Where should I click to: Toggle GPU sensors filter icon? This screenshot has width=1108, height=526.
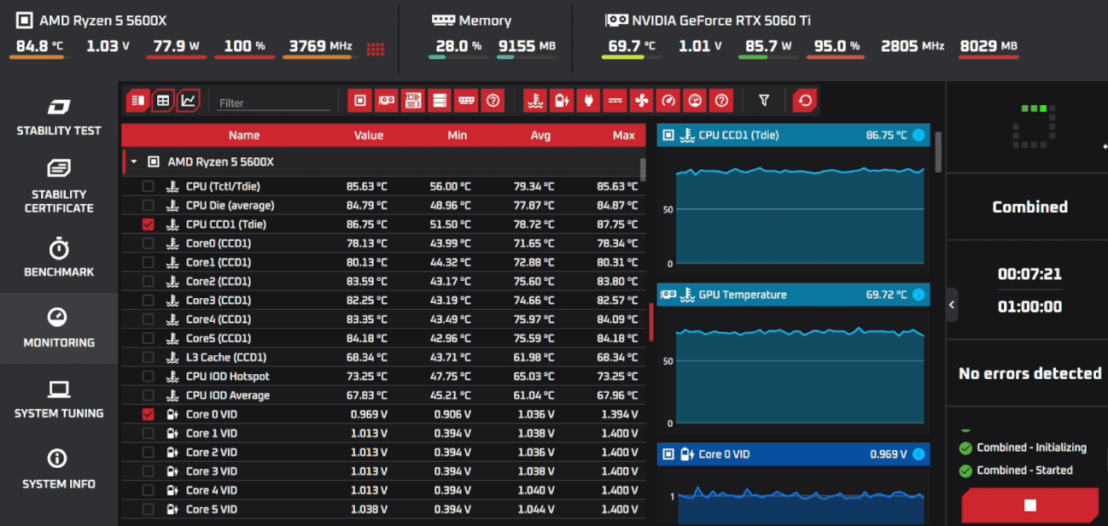point(387,101)
